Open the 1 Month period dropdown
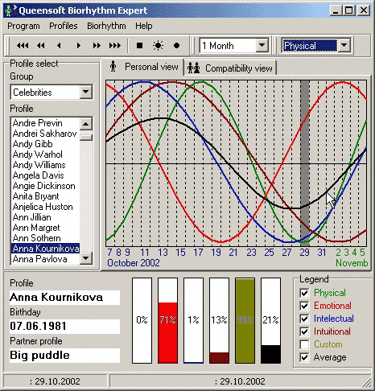 pyautogui.click(x=262, y=46)
